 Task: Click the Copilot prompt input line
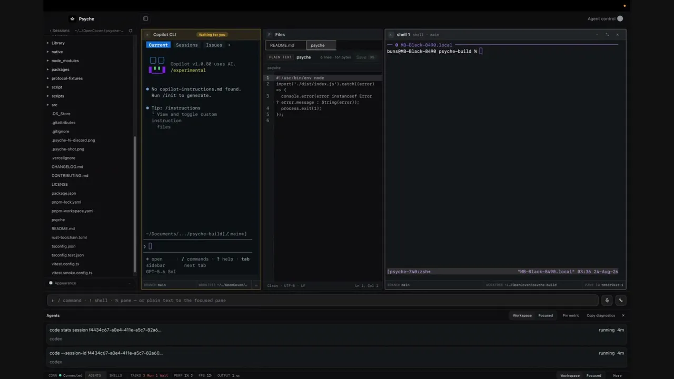[199, 246]
